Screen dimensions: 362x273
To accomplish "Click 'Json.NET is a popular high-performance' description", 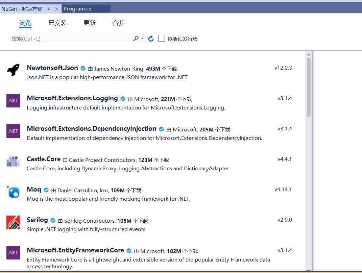I will click(107, 77).
